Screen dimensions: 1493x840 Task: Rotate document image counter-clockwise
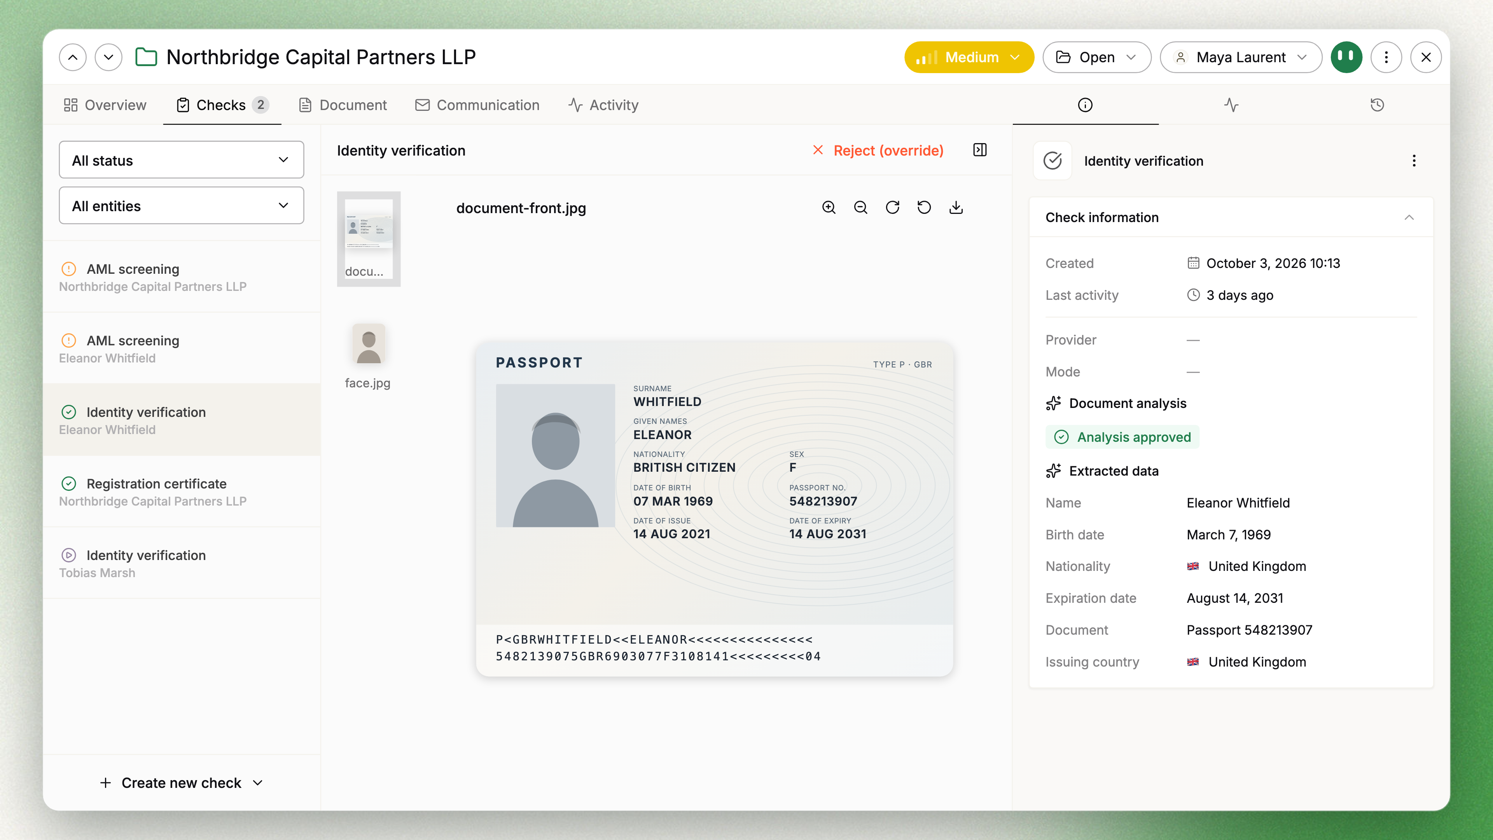pyautogui.click(x=925, y=208)
